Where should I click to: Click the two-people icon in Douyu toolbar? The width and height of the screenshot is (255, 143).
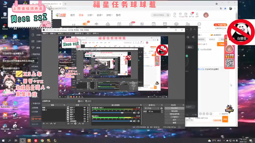pyautogui.click(x=188, y=24)
